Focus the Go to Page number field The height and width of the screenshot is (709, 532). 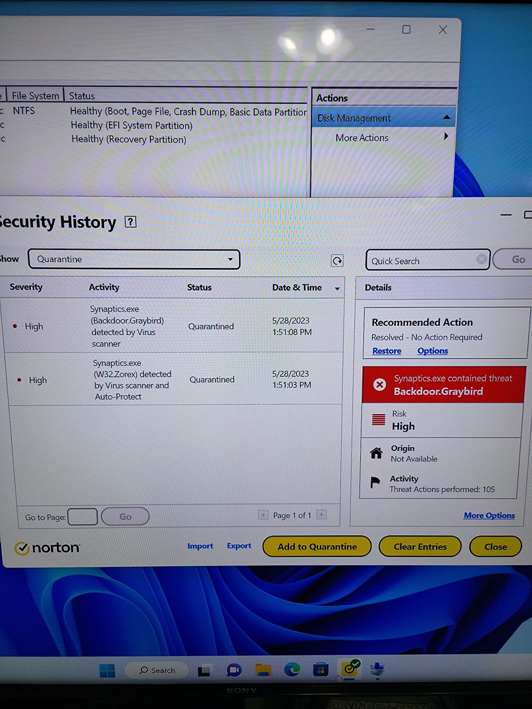[83, 517]
